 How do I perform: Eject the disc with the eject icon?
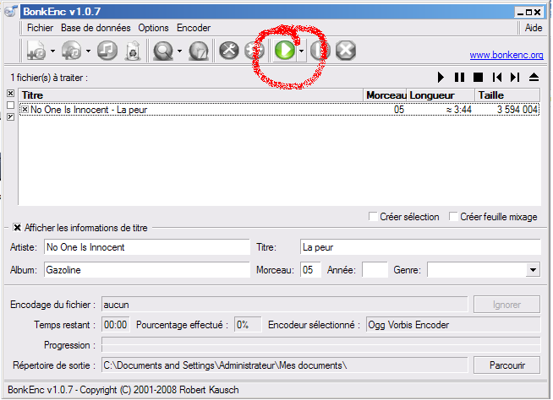pyautogui.click(x=534, y=77)
